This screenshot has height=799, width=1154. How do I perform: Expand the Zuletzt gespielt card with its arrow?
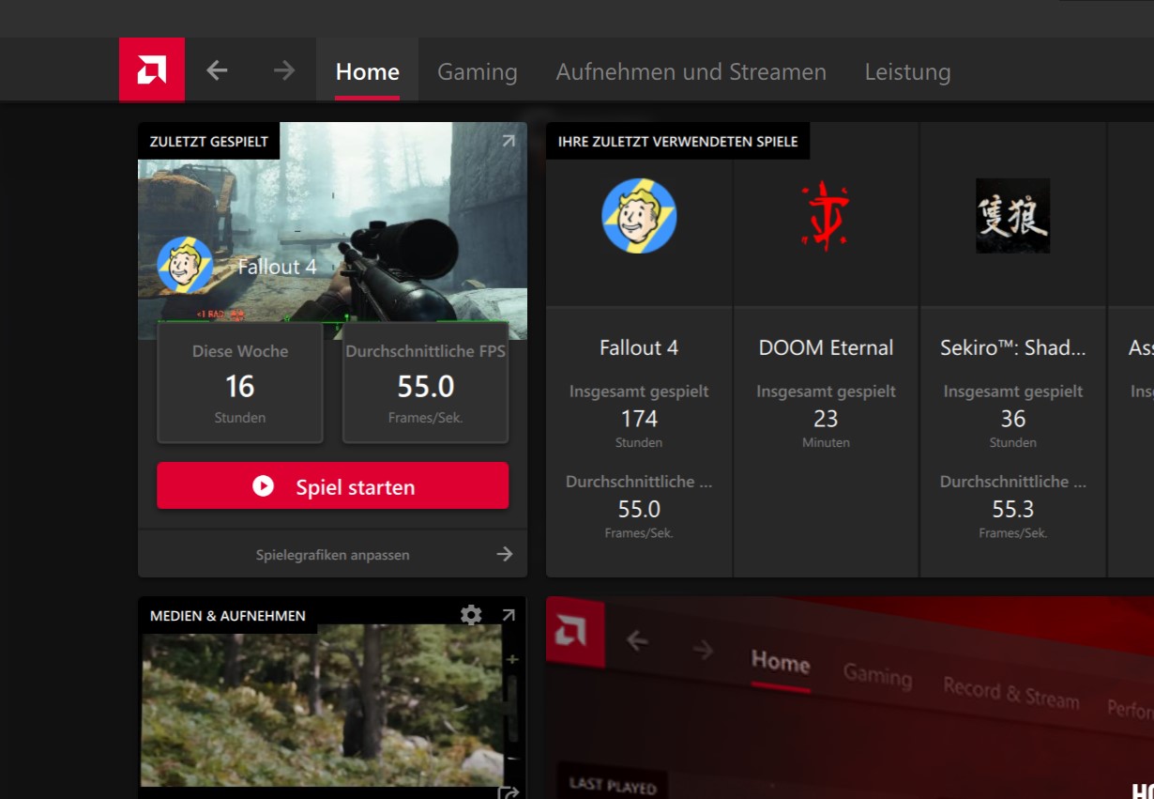(509, 141)
